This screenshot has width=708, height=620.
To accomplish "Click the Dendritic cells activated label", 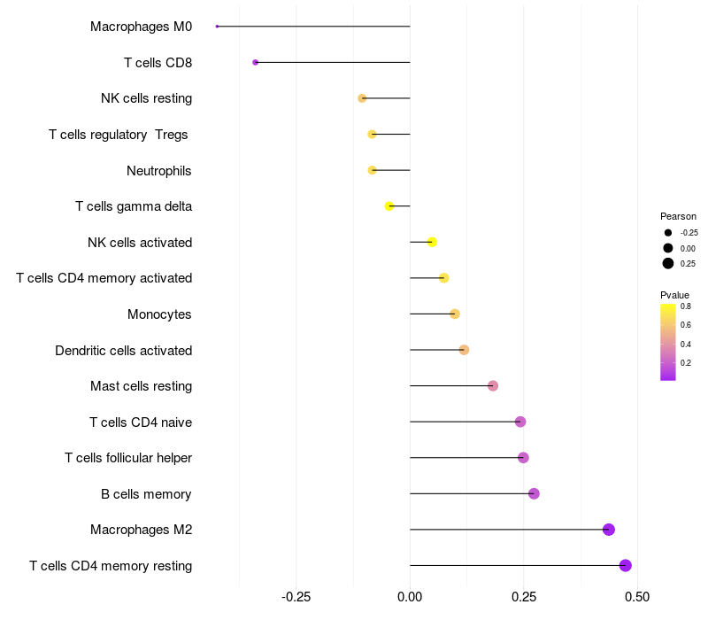I will coord(123,351).
